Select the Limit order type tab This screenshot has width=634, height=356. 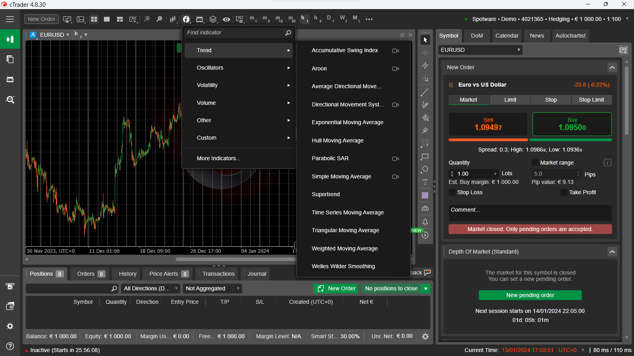pyautogui.click(x=510, y=100)
